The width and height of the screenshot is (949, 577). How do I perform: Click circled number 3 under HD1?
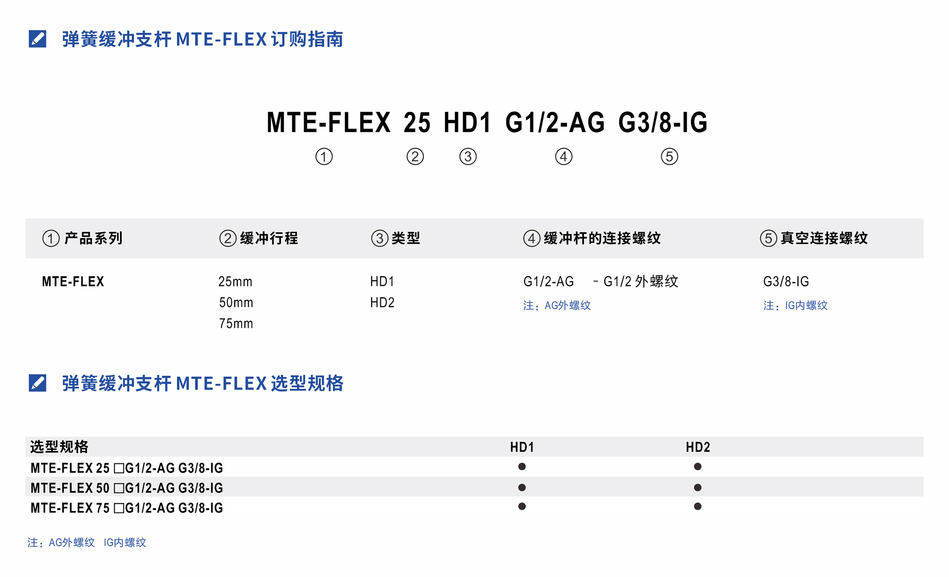(468, 157)
